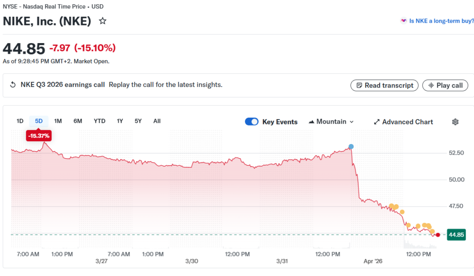Select the 1D time range
474x276 pixels.
(20, 121)
